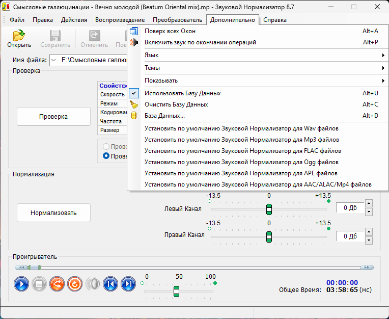Open the Справка menu
Viewport: 389px width, 319px height.
[x=275, y=20]
